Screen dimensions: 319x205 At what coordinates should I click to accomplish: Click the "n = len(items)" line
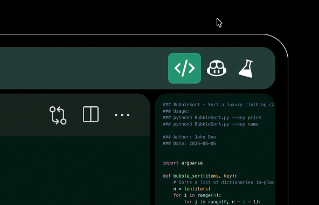(192, 189)
